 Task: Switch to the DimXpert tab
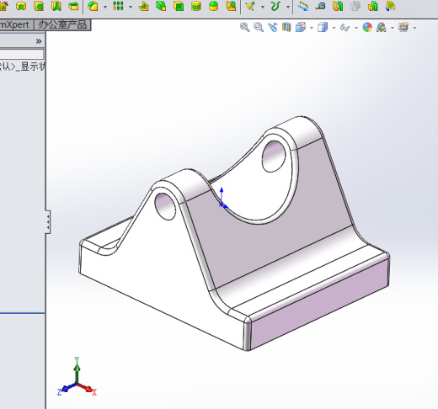(14, 24)
